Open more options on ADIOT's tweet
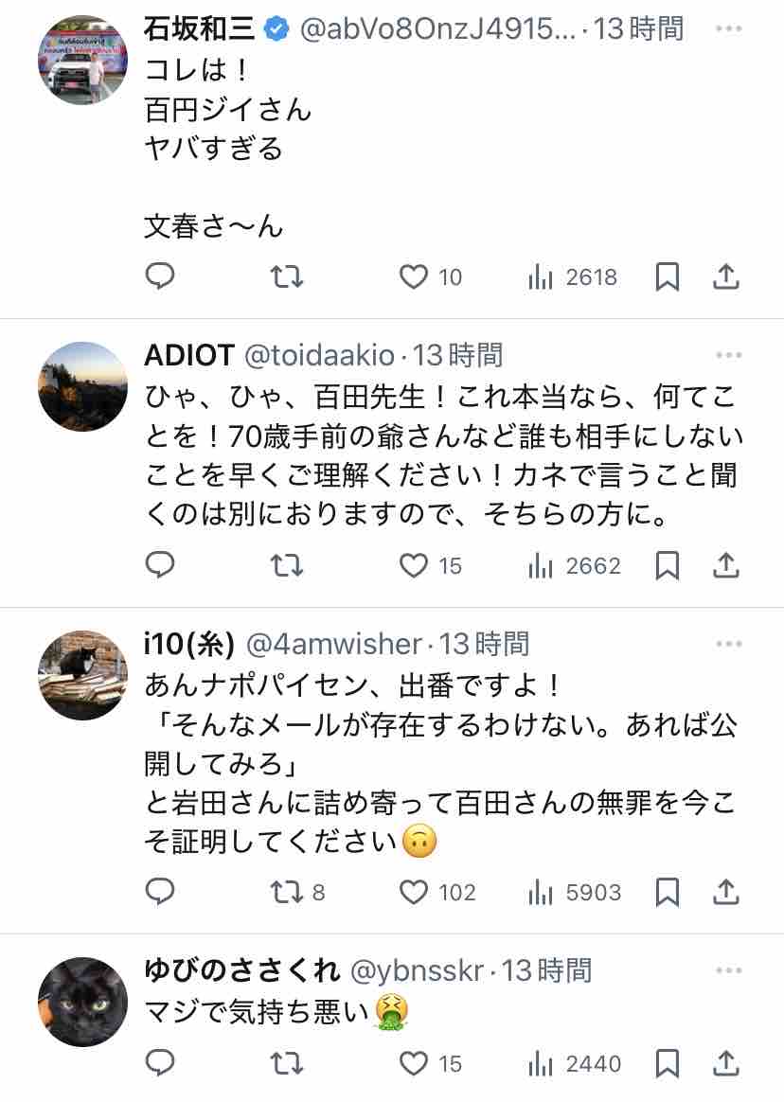This screenshot has width=784, height=1102. (729, 355)
